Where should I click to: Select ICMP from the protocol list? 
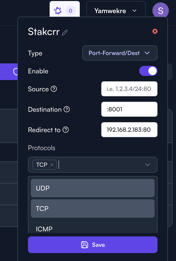tap(92, 229)
